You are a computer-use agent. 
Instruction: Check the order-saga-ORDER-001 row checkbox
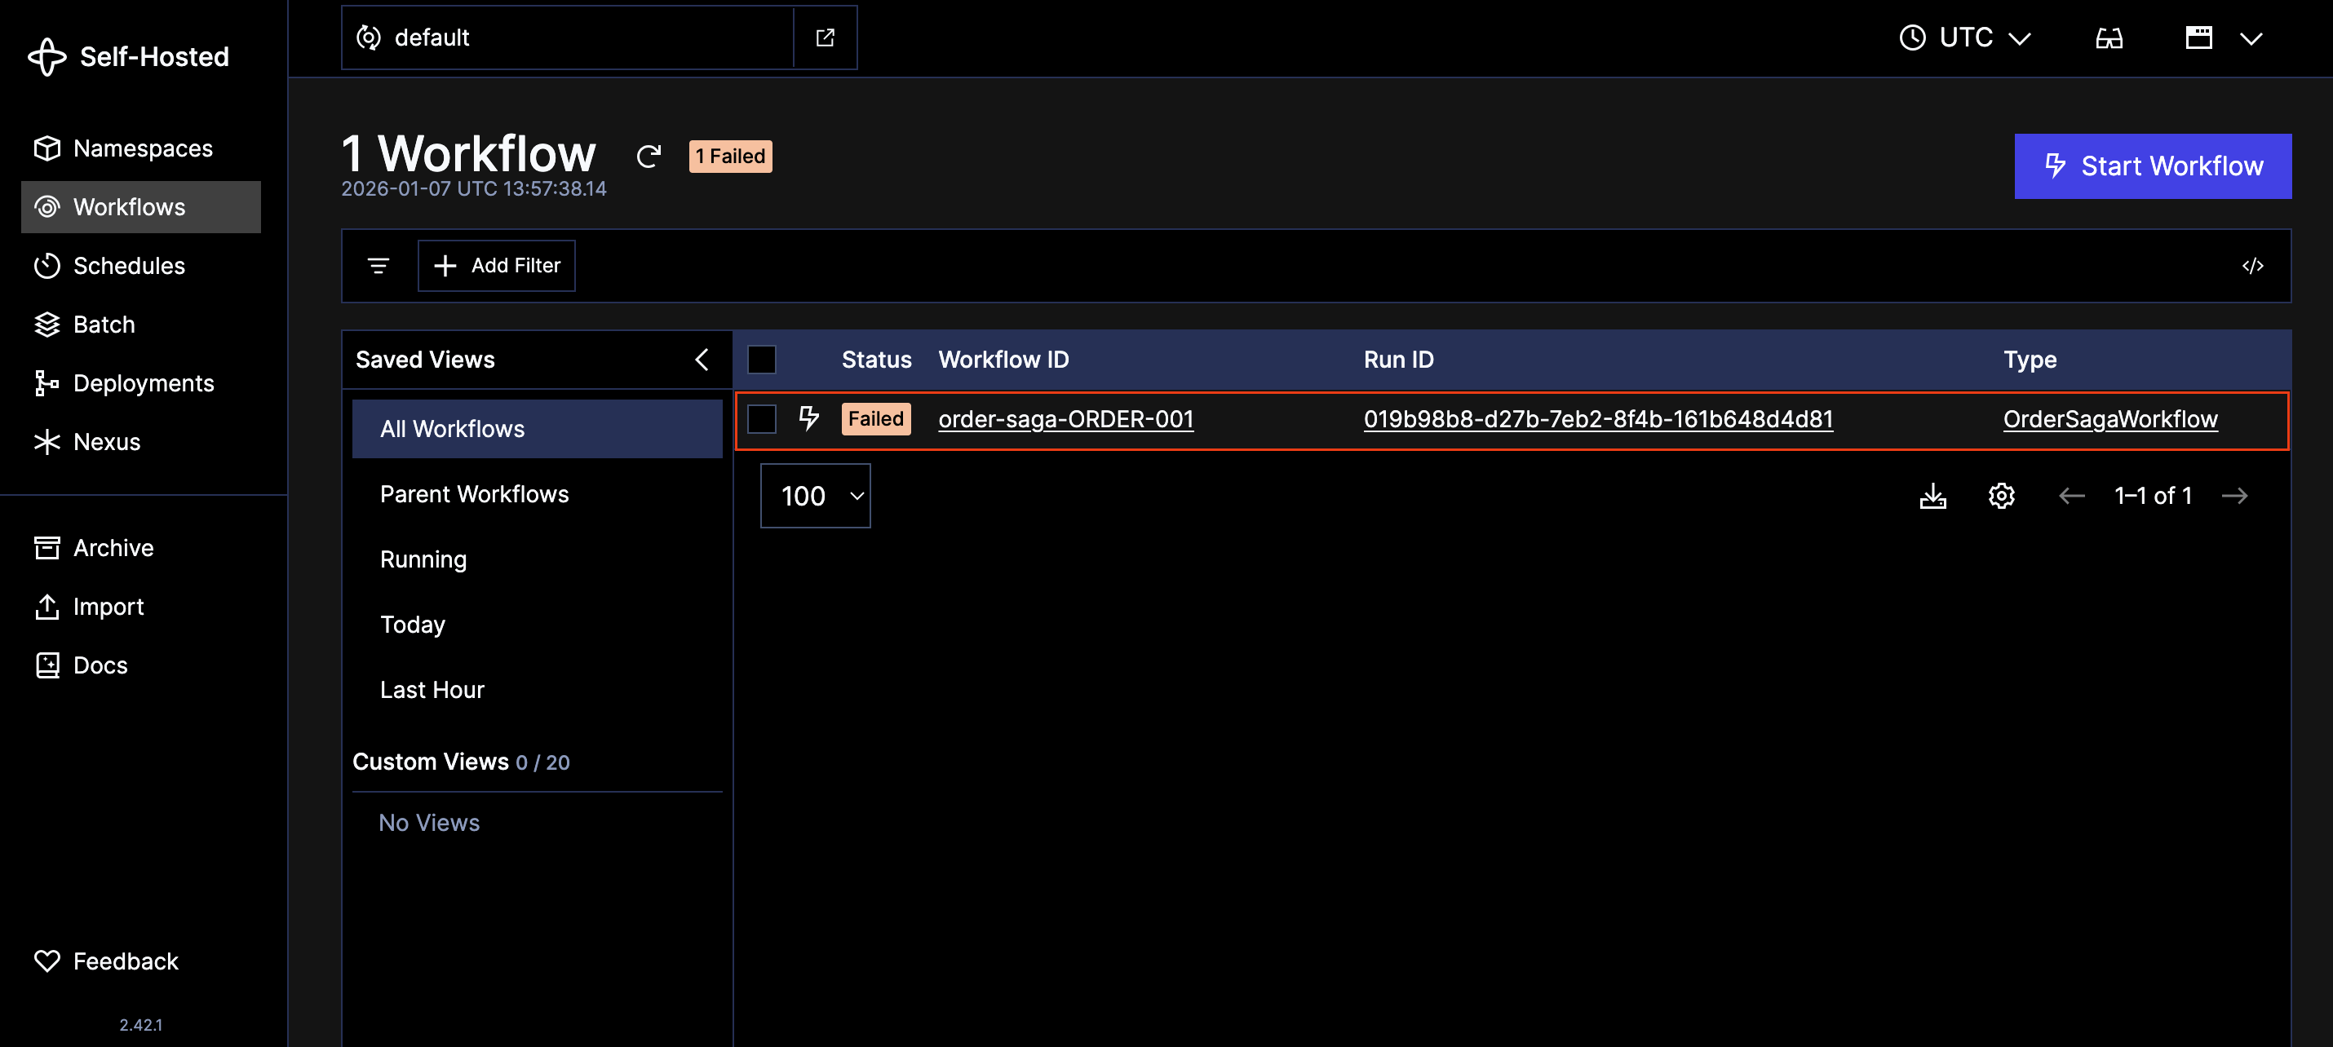click(x=762, y=418)
